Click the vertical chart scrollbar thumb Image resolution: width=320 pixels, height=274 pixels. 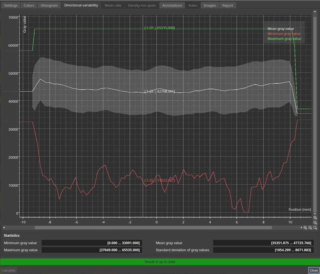[315, 114]
